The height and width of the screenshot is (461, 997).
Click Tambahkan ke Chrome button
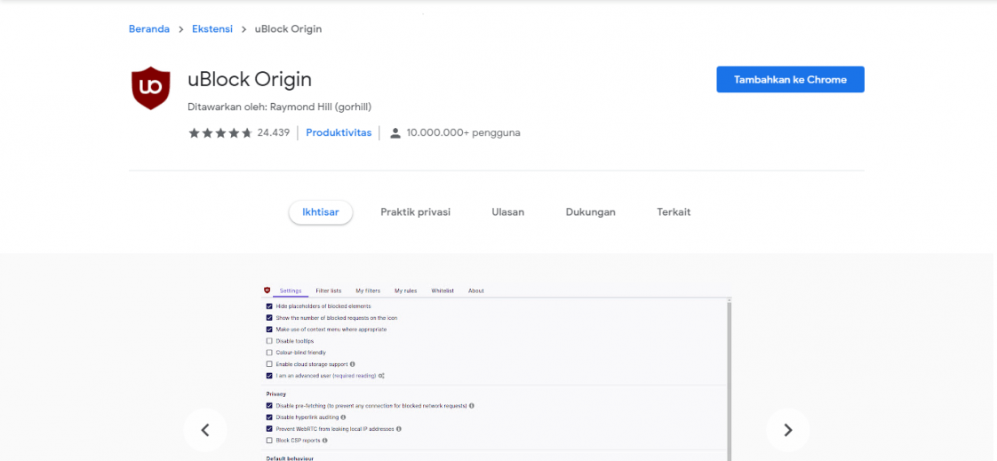[x=790, y=79]
